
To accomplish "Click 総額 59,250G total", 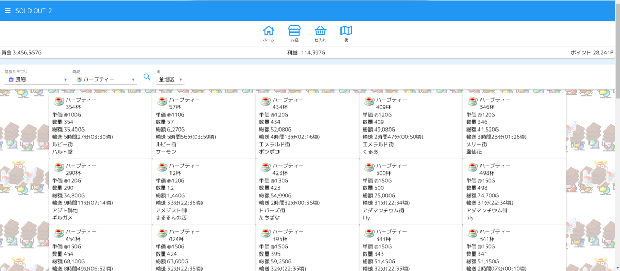I will pos(275,262).
